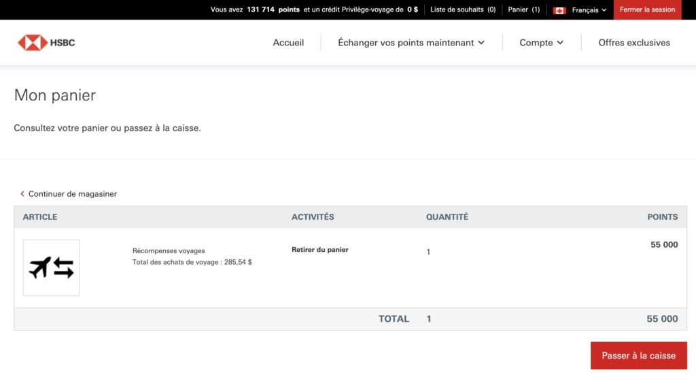This screenshot has height=374, width=696.
Task: Click Récompenses voyages item name
Action: pos(169,250)
